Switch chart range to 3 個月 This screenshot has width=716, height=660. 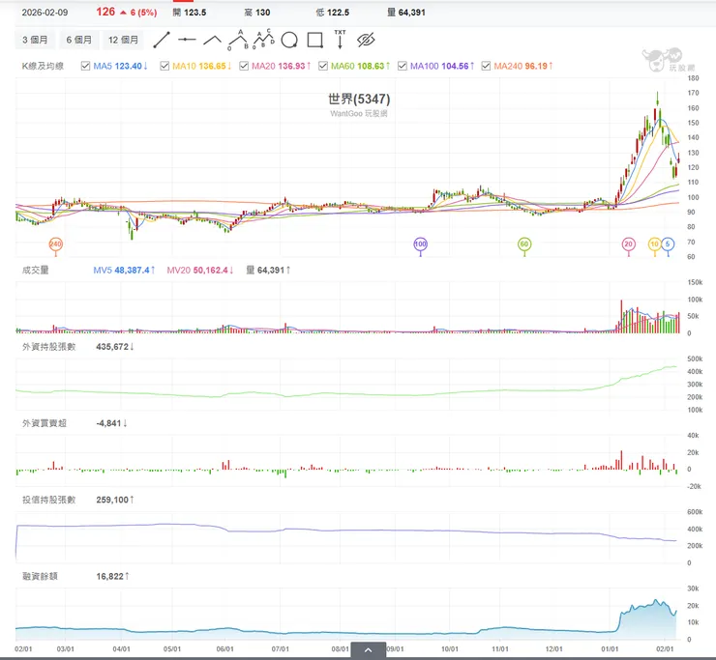(x=35, y=41)
